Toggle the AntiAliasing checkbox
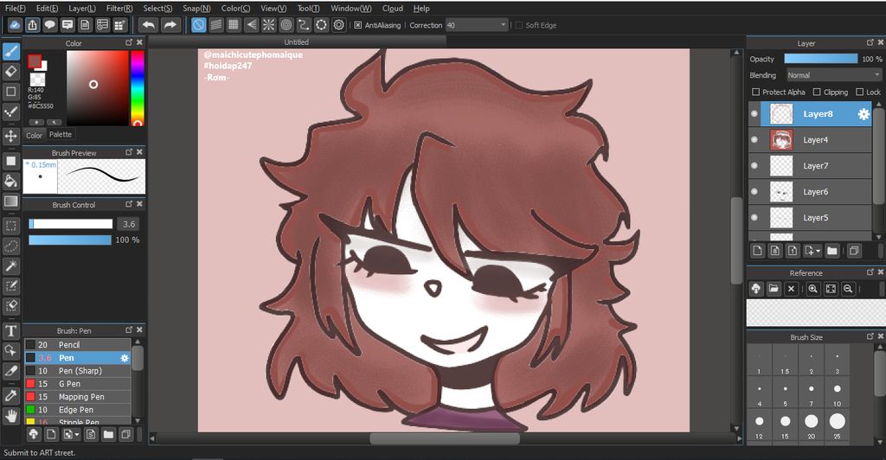 point(357,25)
